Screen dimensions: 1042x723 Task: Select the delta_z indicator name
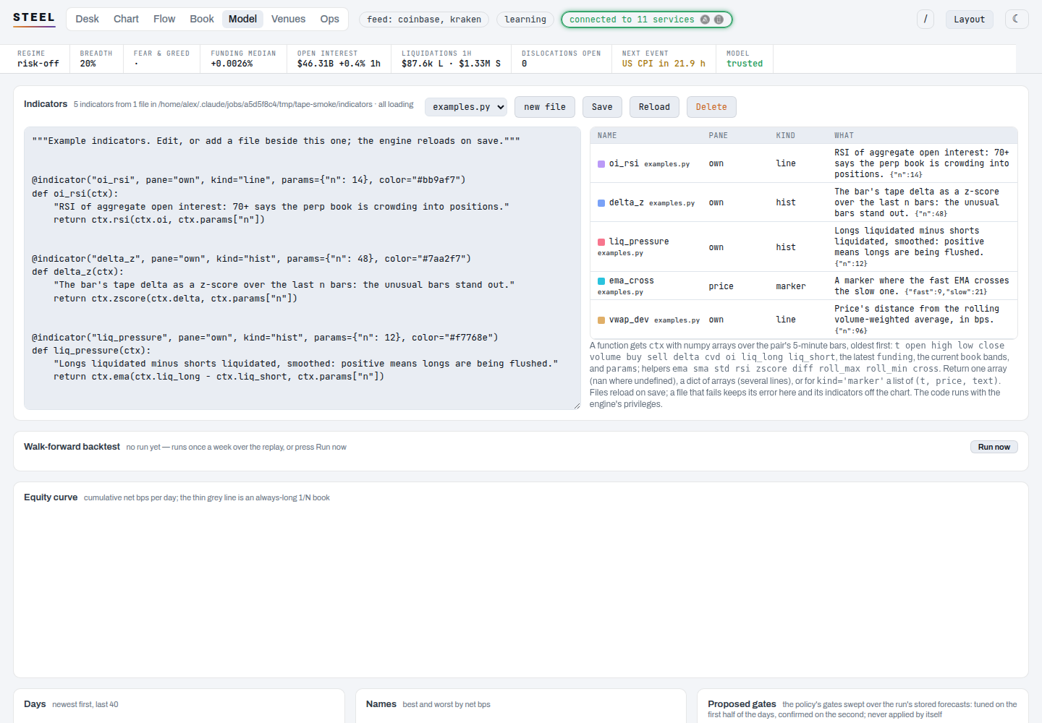pos(627,202)
